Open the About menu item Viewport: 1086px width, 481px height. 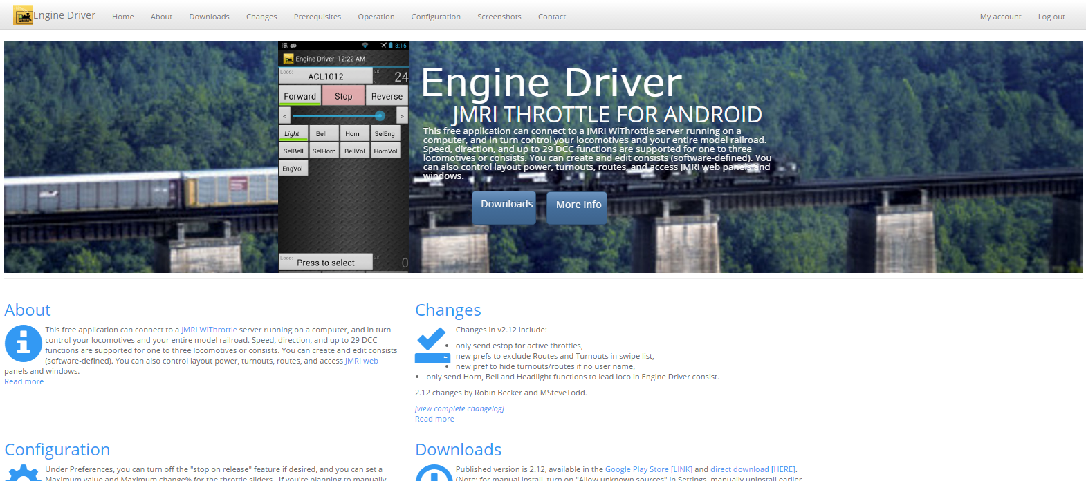[x=162, y=17]
